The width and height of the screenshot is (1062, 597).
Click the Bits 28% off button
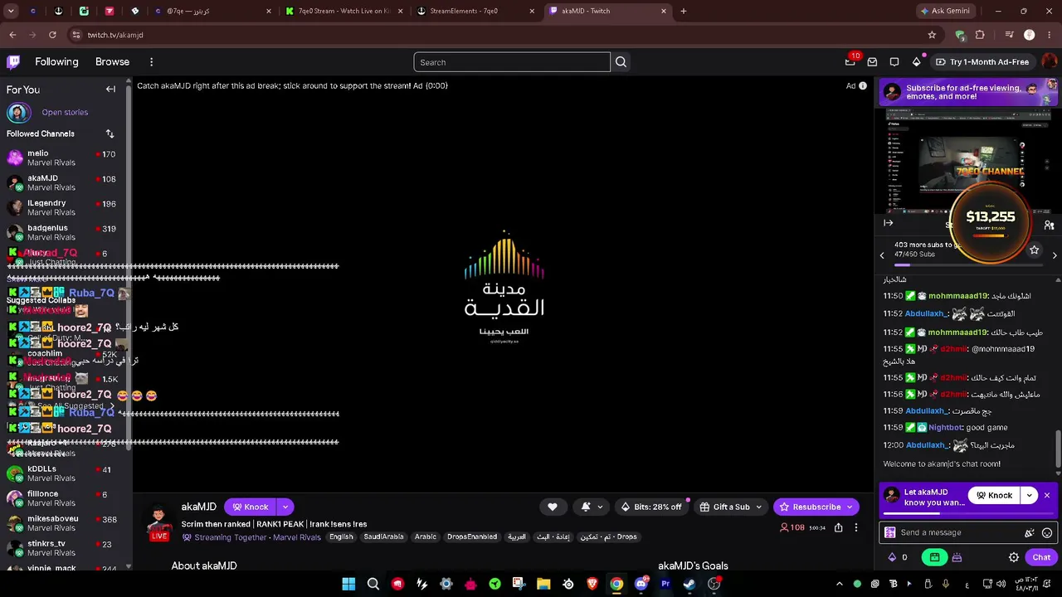pyautogui.click(x=651, y=507)
